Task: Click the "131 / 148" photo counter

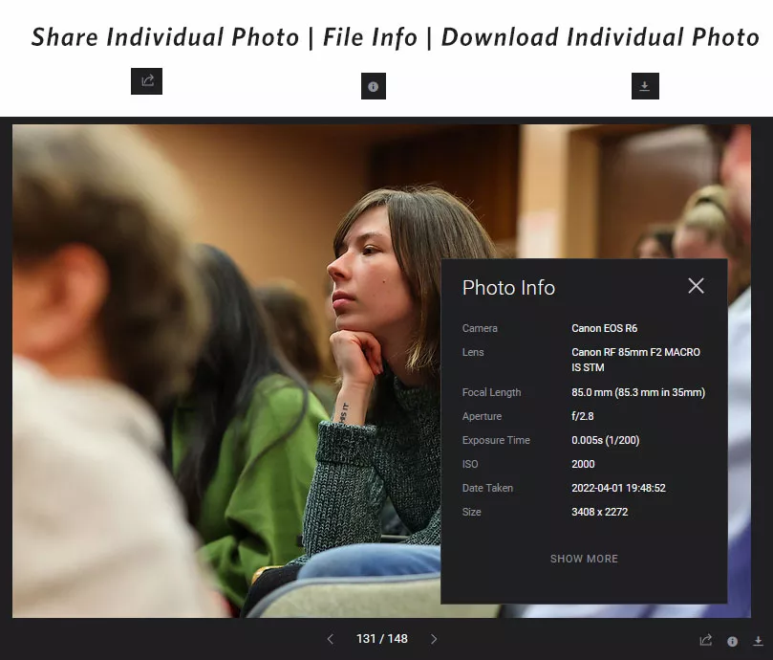Action: click(x=382, y=639)
